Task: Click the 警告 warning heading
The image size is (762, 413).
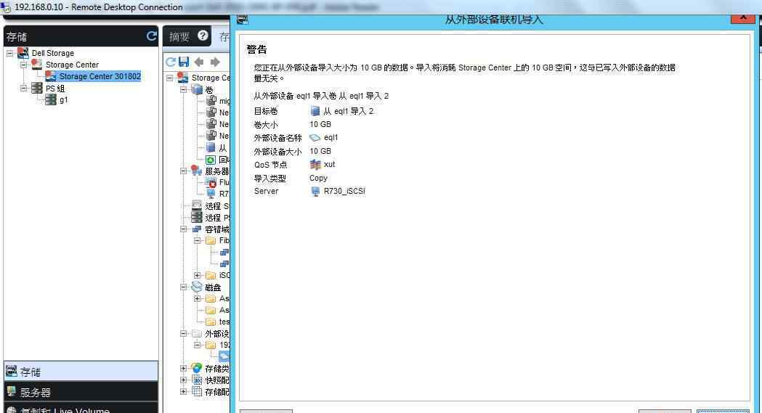Action: tap(256, 49)
